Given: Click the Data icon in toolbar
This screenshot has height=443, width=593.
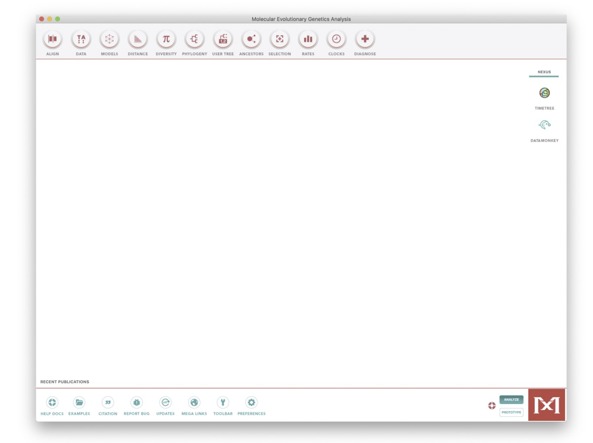Looking at the screenshot, I should [81, 40].
